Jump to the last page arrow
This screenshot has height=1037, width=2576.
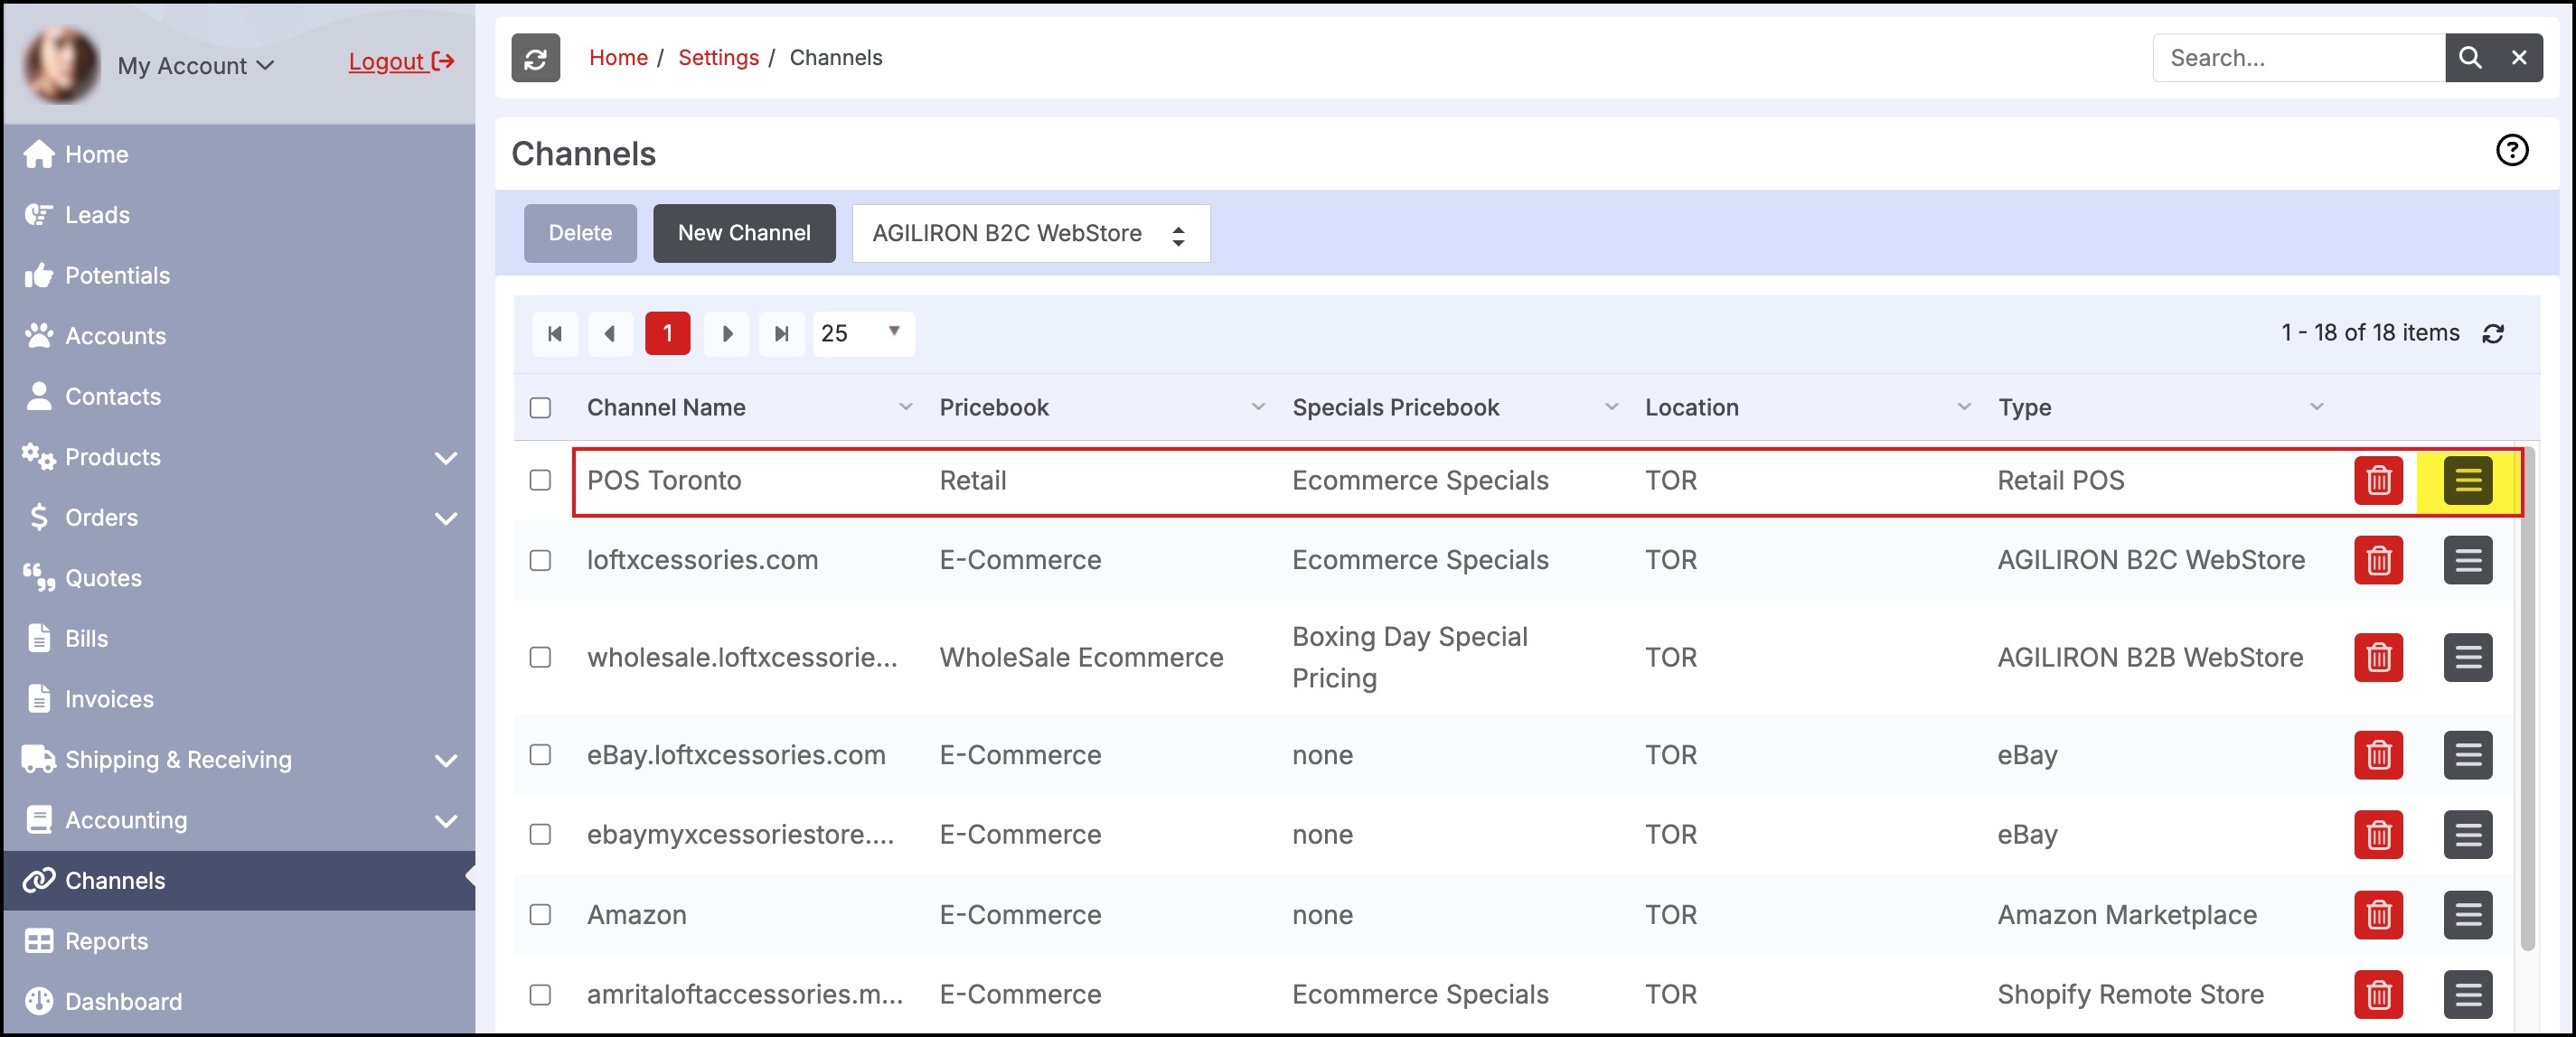click(782, 333)
